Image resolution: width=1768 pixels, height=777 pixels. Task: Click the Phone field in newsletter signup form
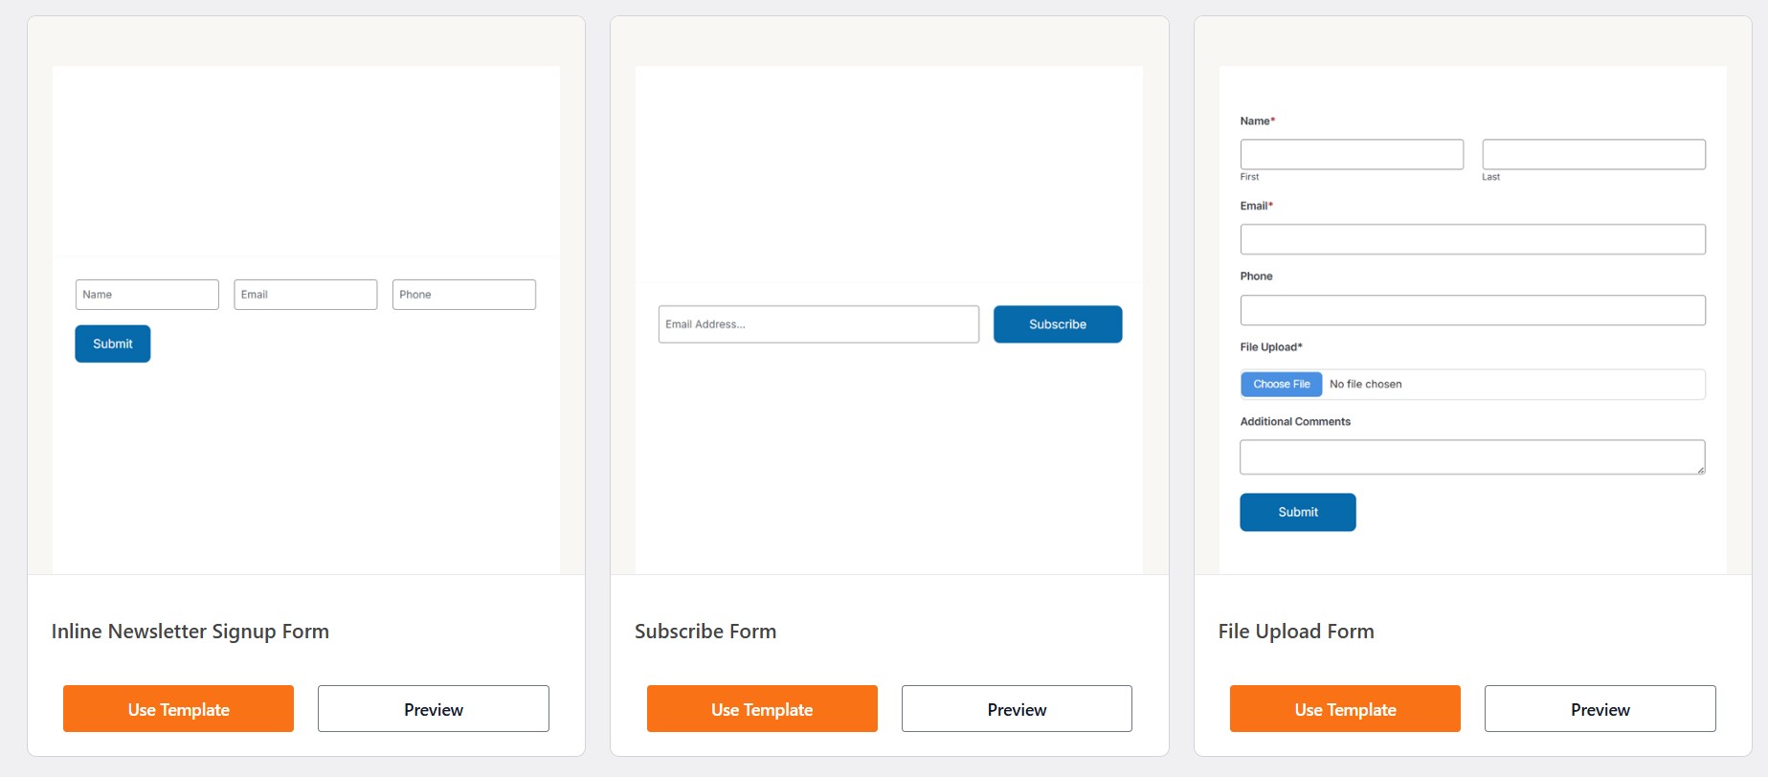click(464, 295)
